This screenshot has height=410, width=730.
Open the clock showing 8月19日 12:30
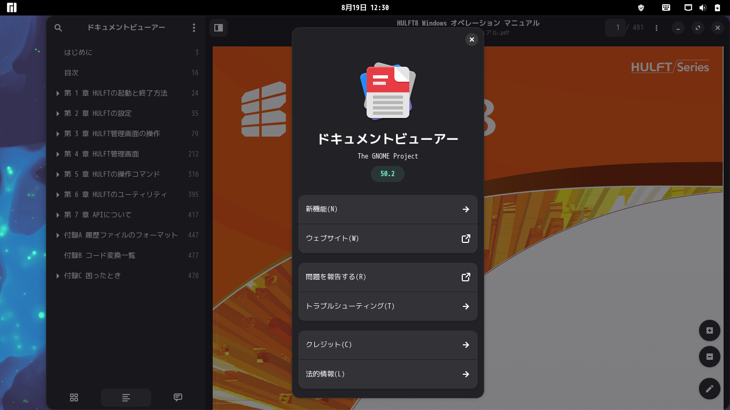[x=365, y=7]
